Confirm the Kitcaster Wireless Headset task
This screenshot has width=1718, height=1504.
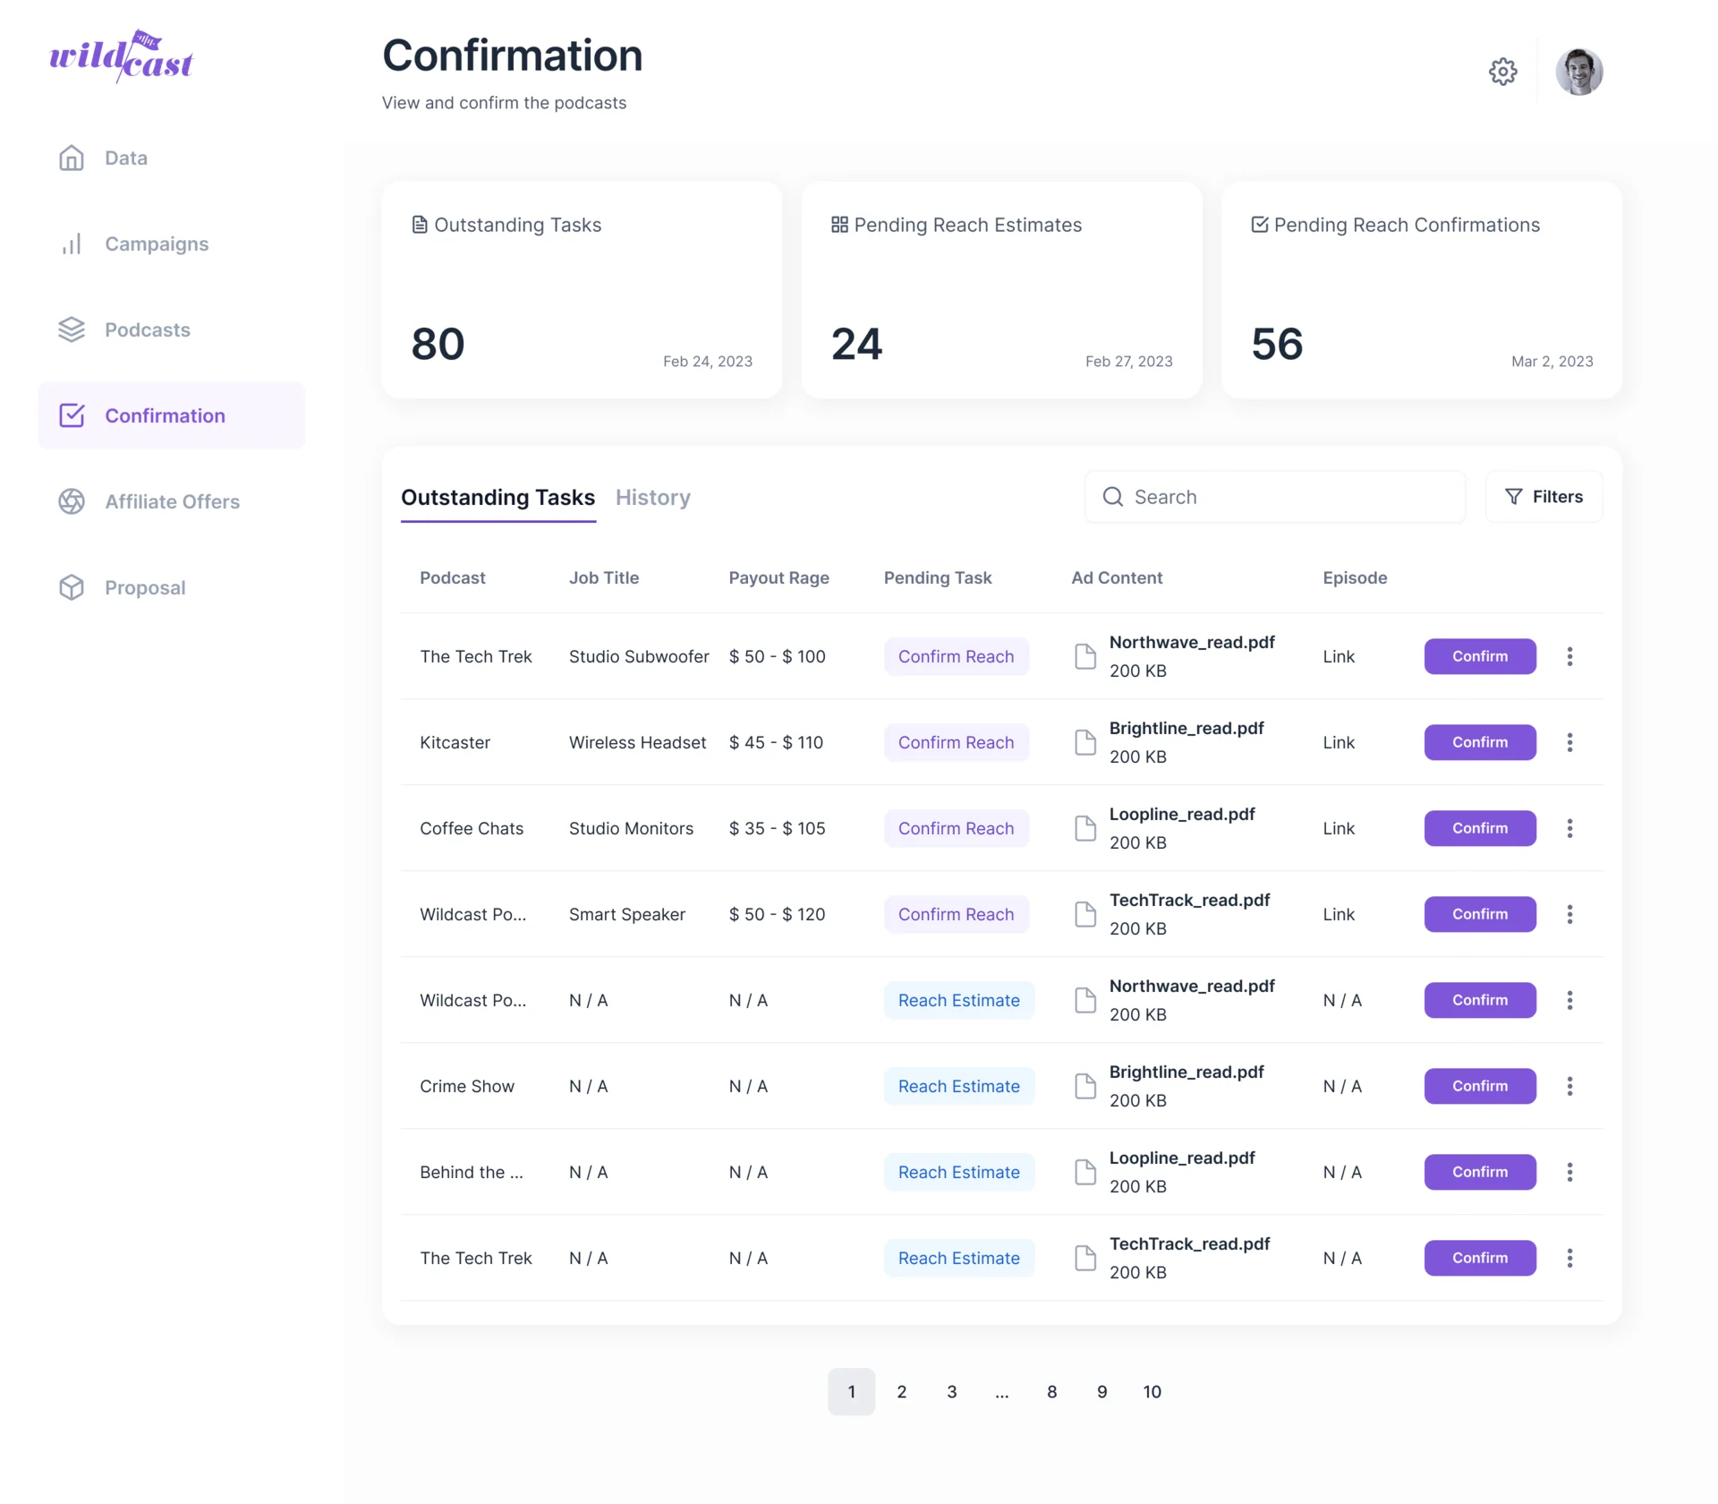1480,742
